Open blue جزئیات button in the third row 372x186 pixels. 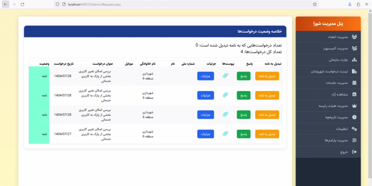(205, 115)
